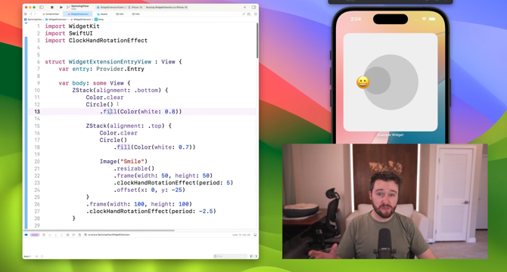
Task: Toggle the inspector panel at top right
Action: click(253, 7)
